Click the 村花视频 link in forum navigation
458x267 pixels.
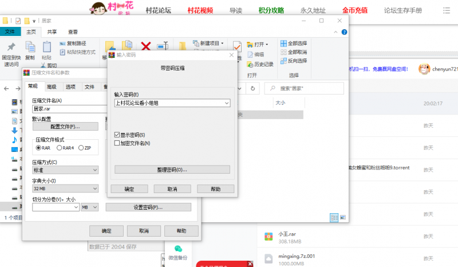click(x=200, y=10)
